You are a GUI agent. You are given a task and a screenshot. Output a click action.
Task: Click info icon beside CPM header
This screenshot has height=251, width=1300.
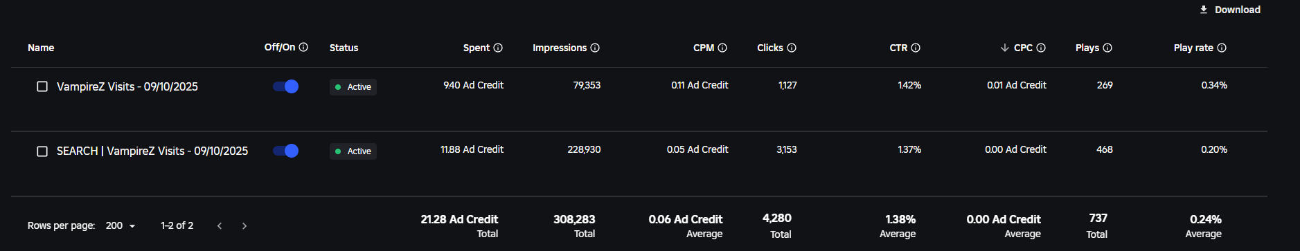point(722,48)
